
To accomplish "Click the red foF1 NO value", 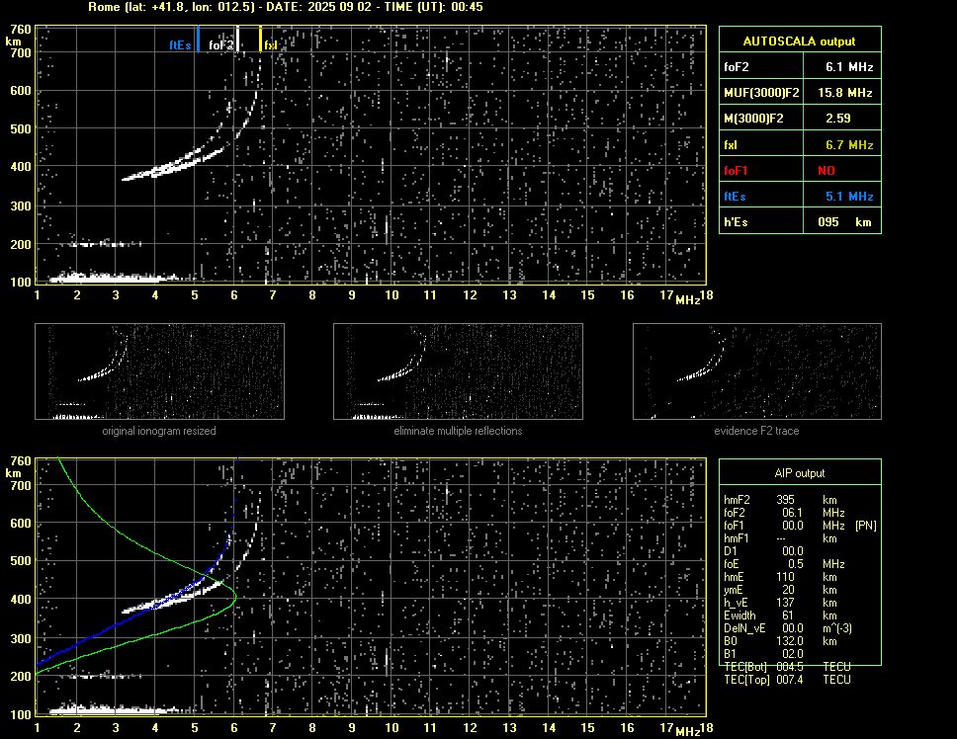I will click(x=826, y=171).
